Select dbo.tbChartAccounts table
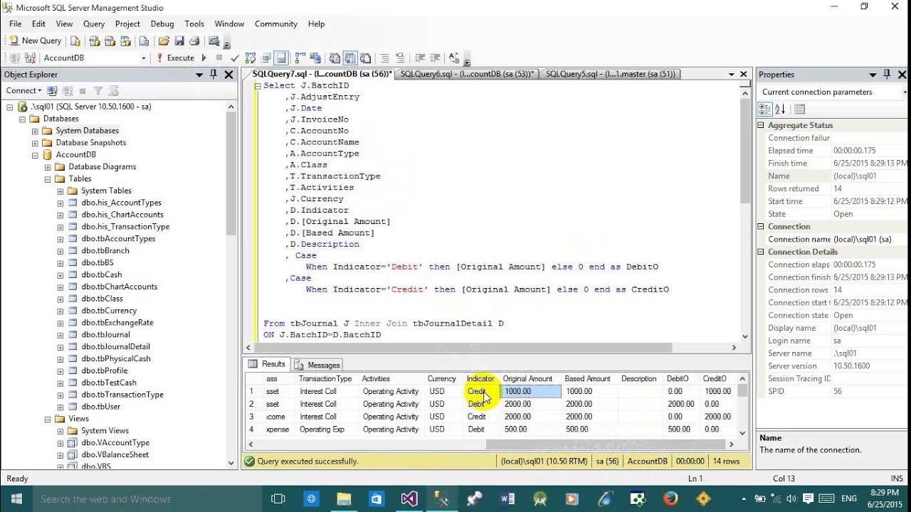Viewport: 911px width, 512px height. tap(119, 287)
